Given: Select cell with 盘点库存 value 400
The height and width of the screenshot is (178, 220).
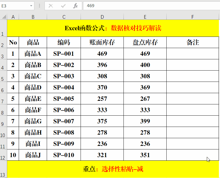Looking at the screenshot, I should 145,65.
